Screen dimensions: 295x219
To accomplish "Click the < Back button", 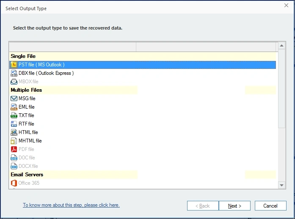I will [203, 206].
